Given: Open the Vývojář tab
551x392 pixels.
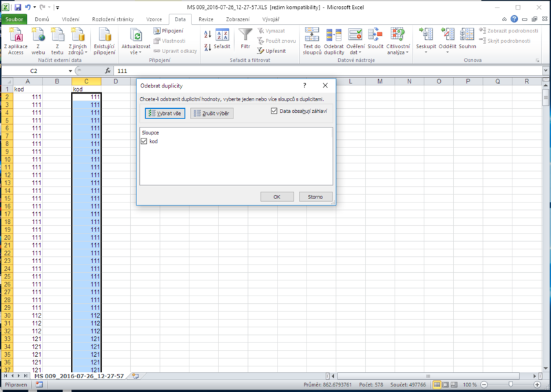Looking at the screenshot, I should click(271, 19).
